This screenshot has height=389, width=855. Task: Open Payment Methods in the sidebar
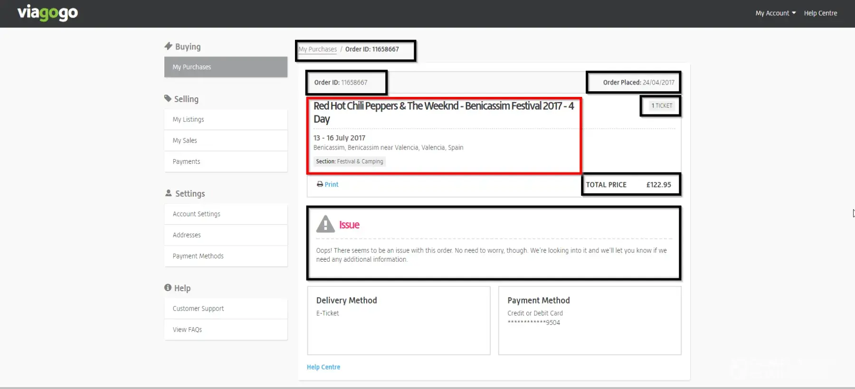[x=226, y=256]
